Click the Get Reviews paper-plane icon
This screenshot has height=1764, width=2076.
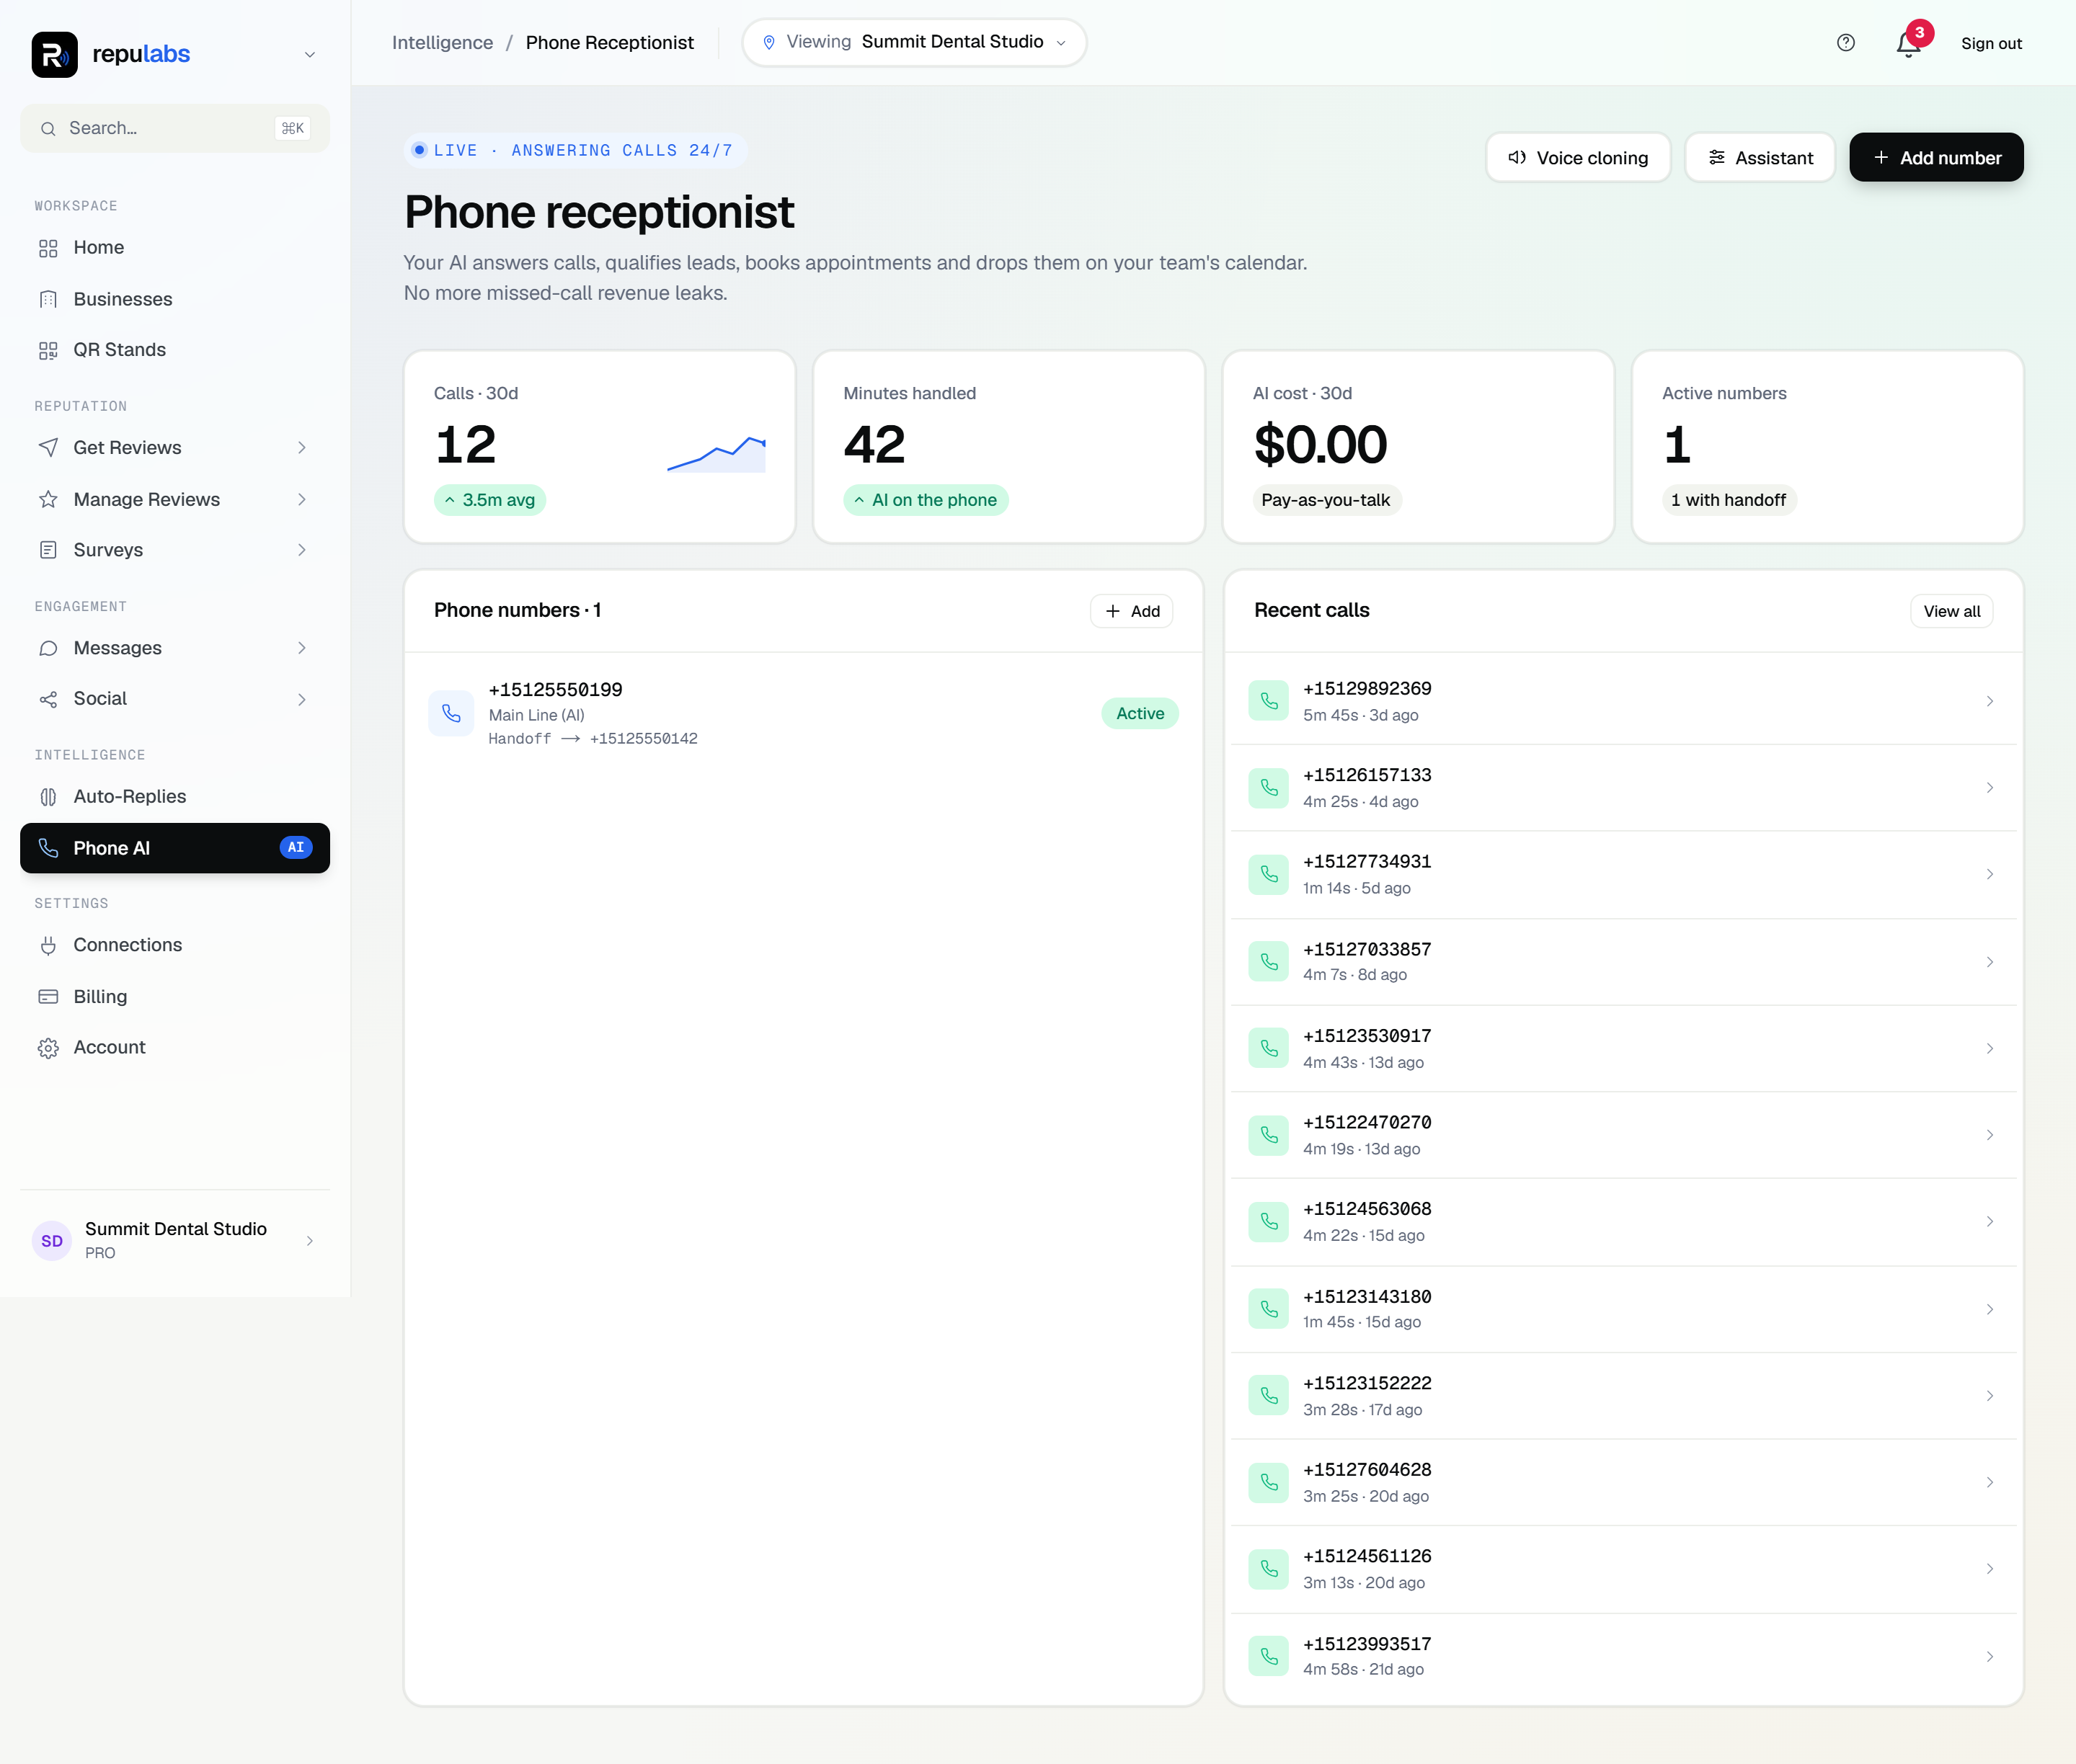click(48, 448)
